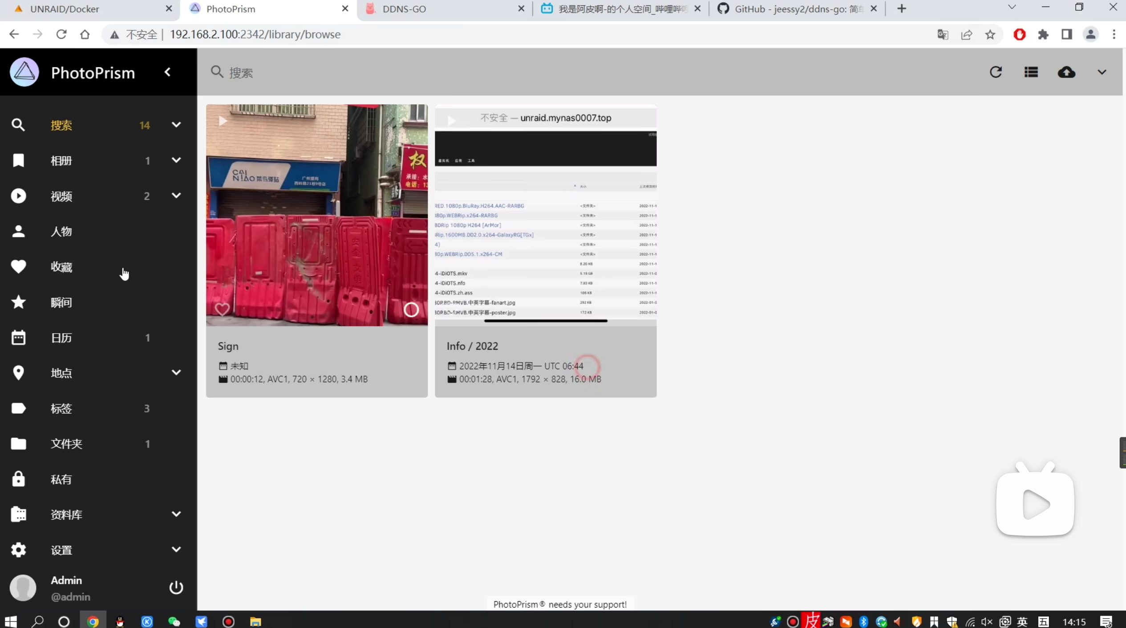Open the Favorites menu item
The height and width of the screenshot is (628, 1126).
(61, 267)
